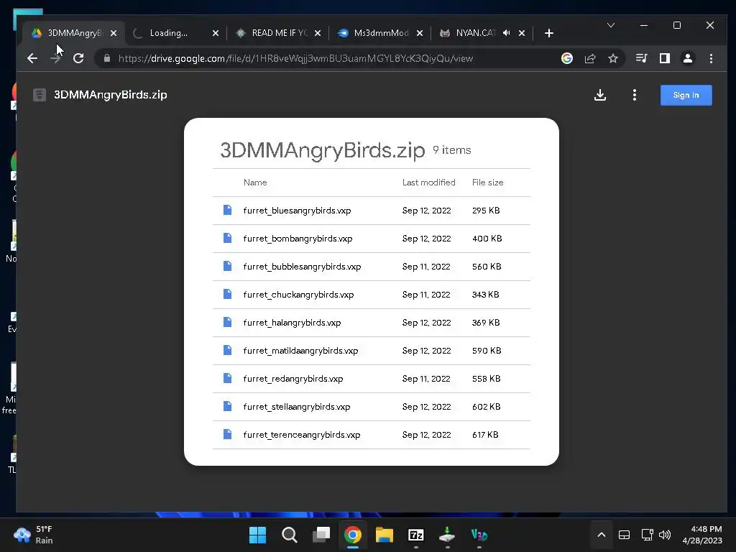Open Chrome profile menu
The image size is (736, 552).
[687, 58]
